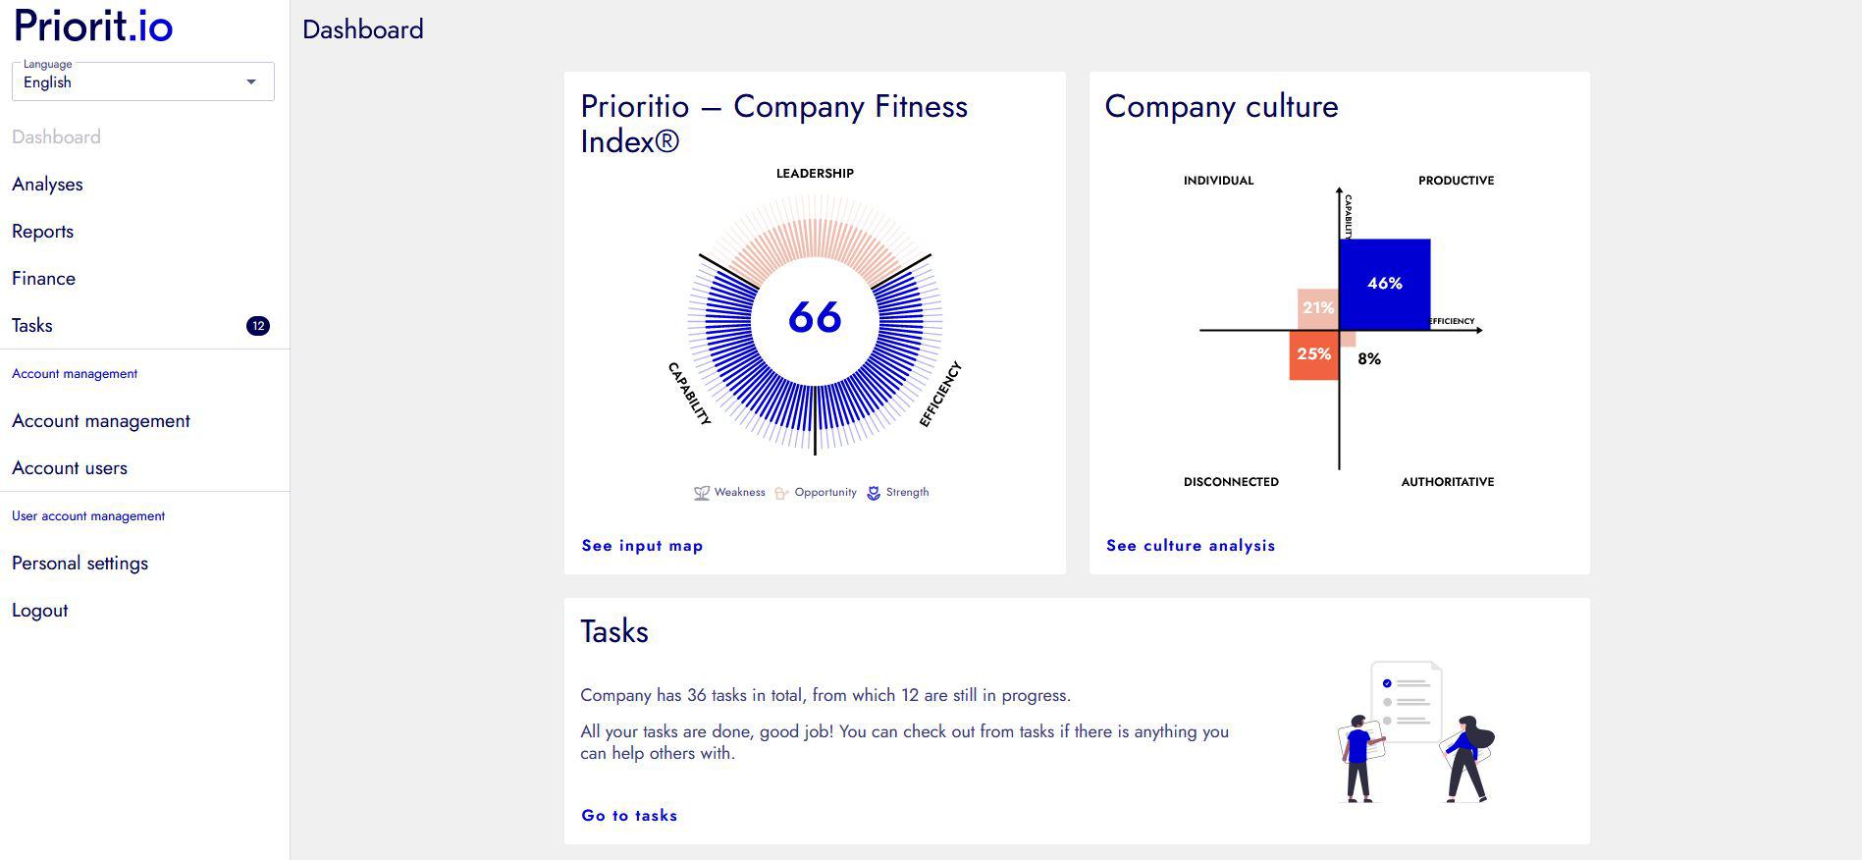Expand the User account management section
The image size is (1862, 860).
(x=87, y=515)
